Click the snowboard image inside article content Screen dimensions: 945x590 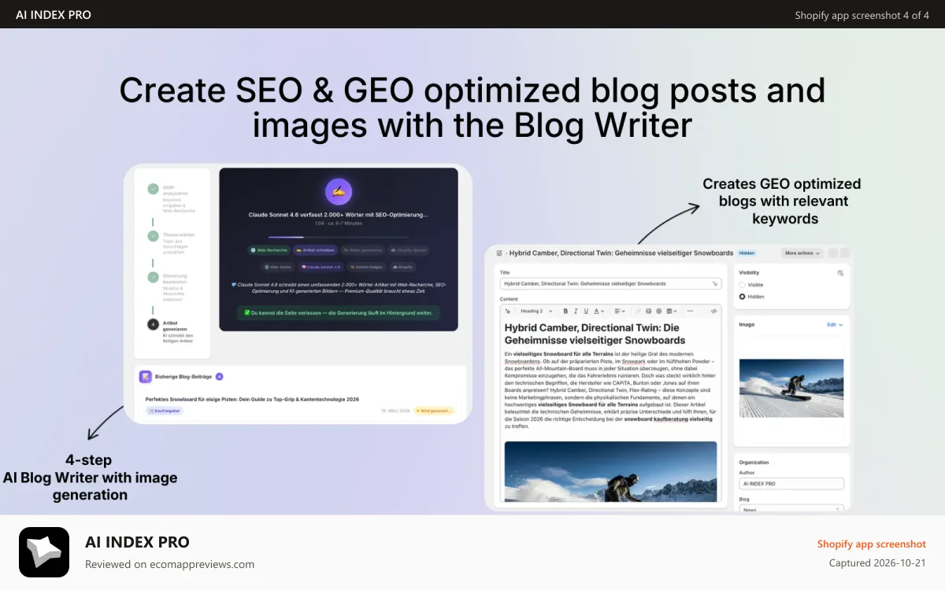610,470
